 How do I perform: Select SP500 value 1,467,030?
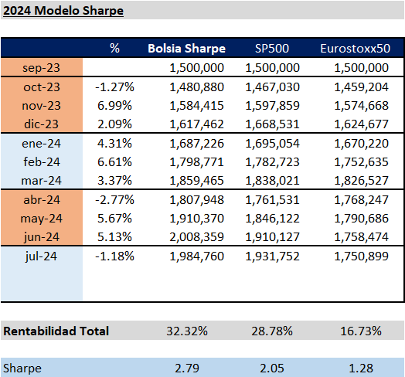click(273, 87)
